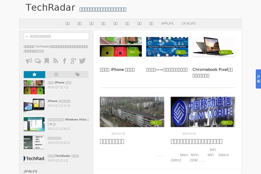Click the date 2014-01-31
The image size is (261, 174).
[x=118, y=134]
